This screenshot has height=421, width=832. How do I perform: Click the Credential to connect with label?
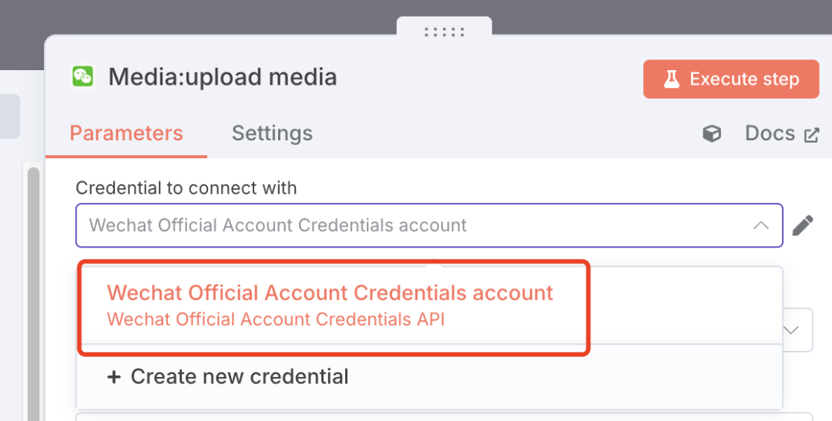(186, 187)
